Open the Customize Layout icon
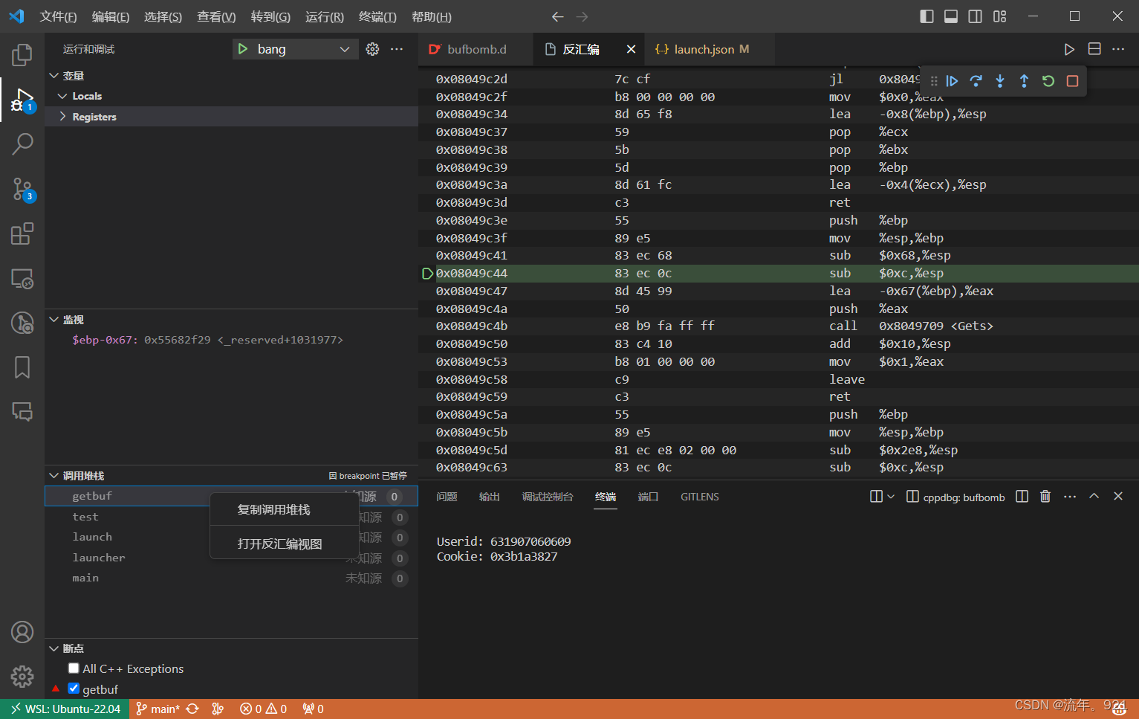The height and width of the screenshot is (719, 1139). point(1000,16)
